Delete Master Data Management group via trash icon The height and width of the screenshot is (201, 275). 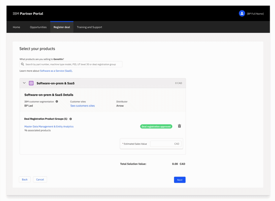(x=179, y=126)
